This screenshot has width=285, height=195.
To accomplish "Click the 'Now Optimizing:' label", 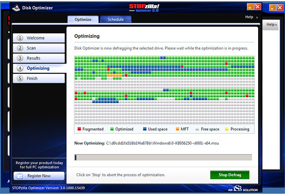I will click(x=90, y=143).
